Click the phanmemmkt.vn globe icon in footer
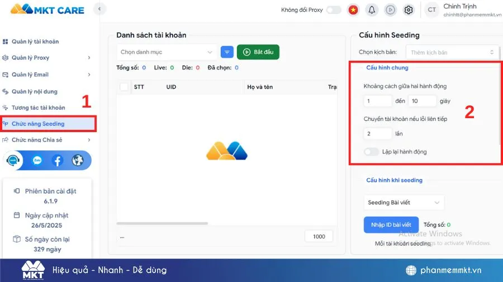 pos(411,270)
